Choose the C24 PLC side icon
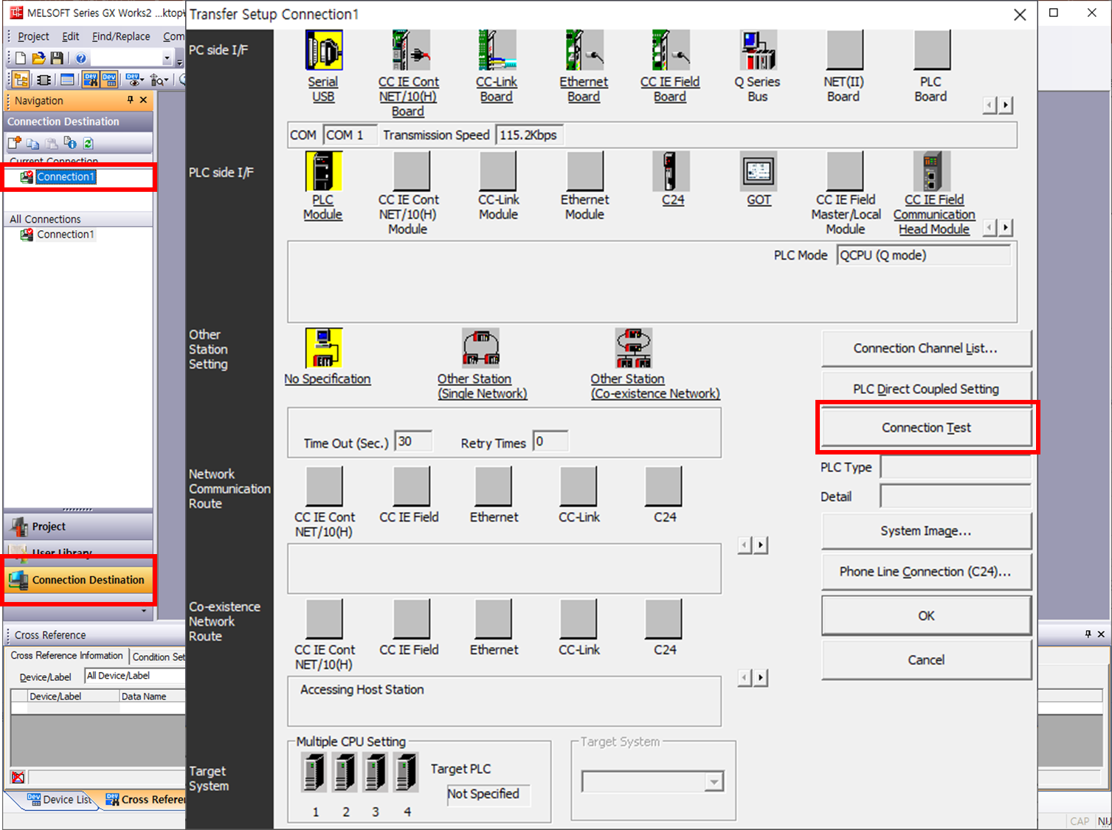This screenshot has width=1112, height=830. coord(671,171)
